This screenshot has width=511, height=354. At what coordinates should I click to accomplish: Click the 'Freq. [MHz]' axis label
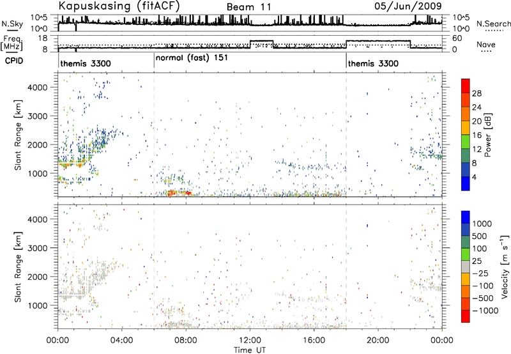12,43
